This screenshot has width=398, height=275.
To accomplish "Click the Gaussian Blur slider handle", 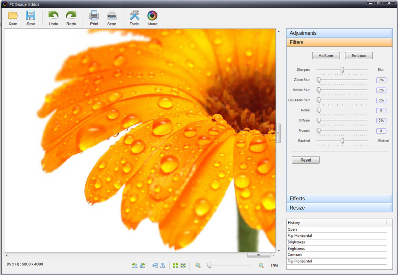I will [319, 100].
